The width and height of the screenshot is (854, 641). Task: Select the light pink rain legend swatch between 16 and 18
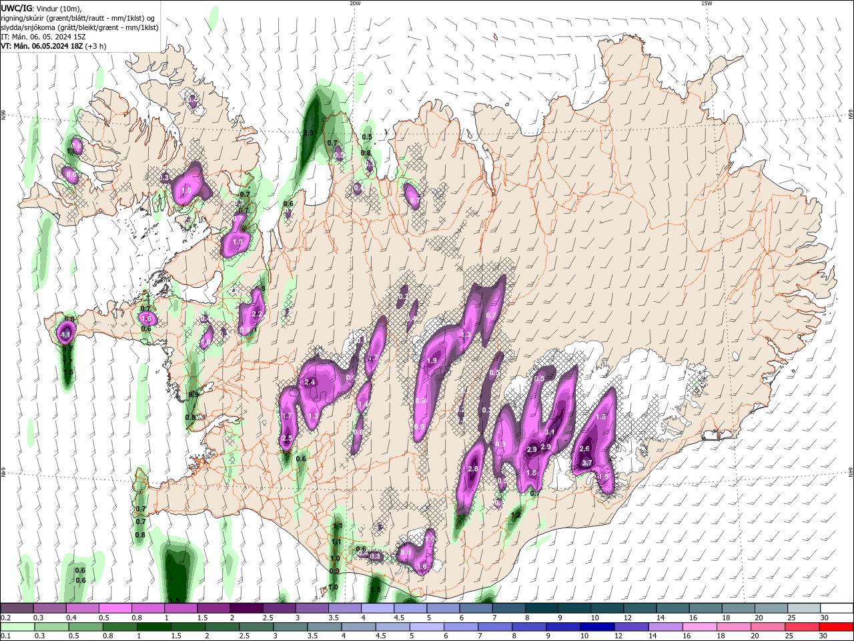[x=700, y=627]
